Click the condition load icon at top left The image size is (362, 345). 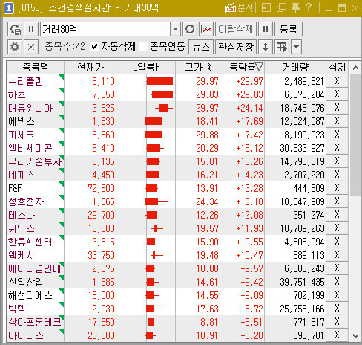click(x=15, y=29)
